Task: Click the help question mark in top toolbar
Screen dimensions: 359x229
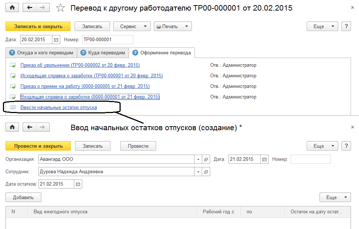Action: pos(346,26)
